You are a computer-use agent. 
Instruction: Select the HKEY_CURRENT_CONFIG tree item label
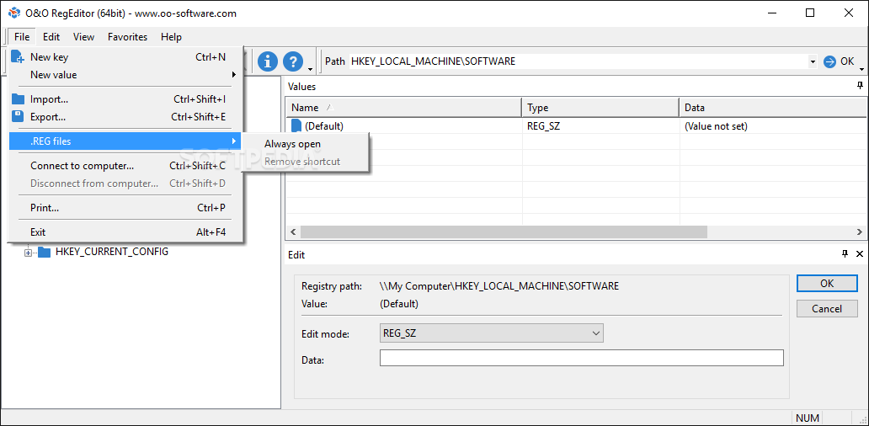click(112, 252)
